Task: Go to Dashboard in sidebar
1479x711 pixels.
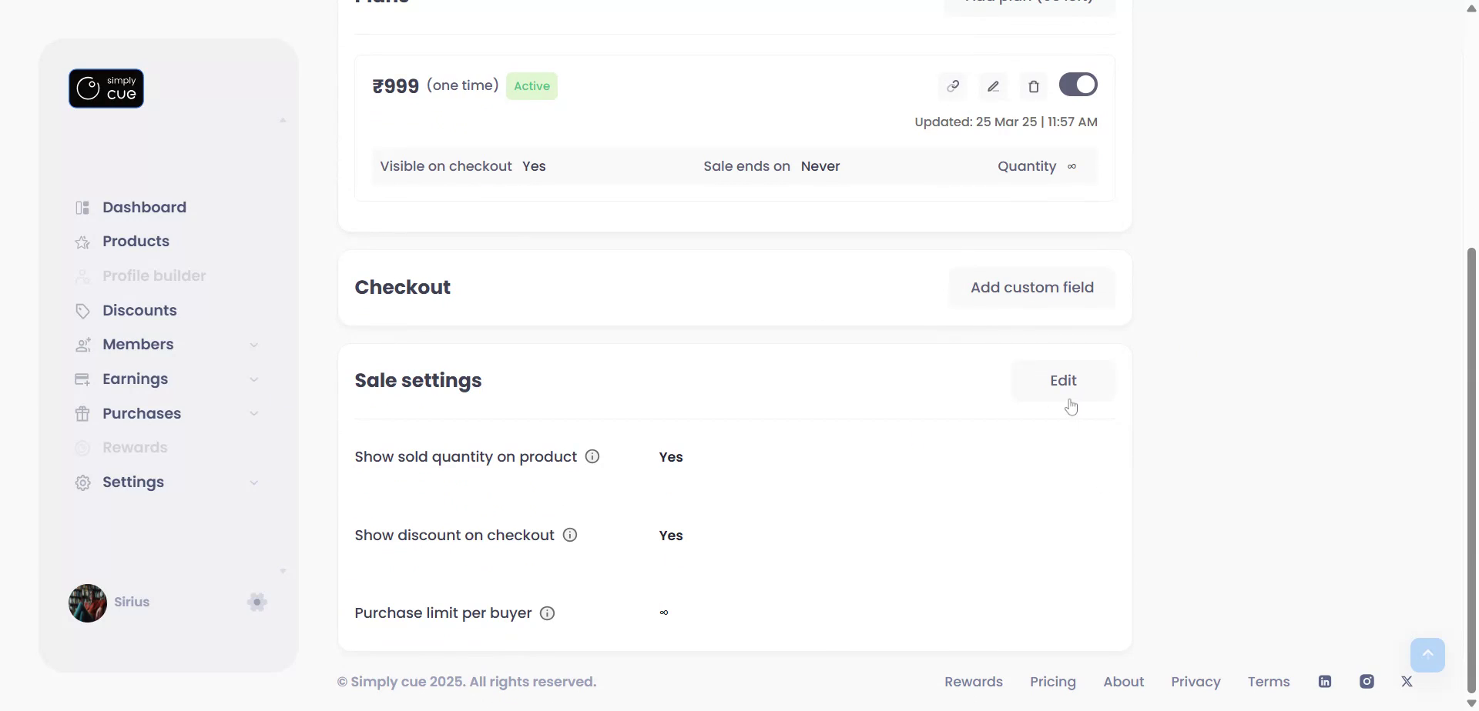Action: 144,207
